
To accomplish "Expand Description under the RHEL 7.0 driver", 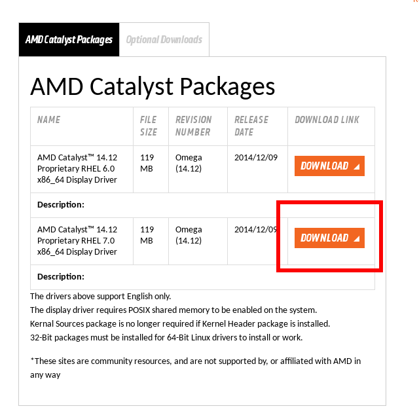I will 61,276.
